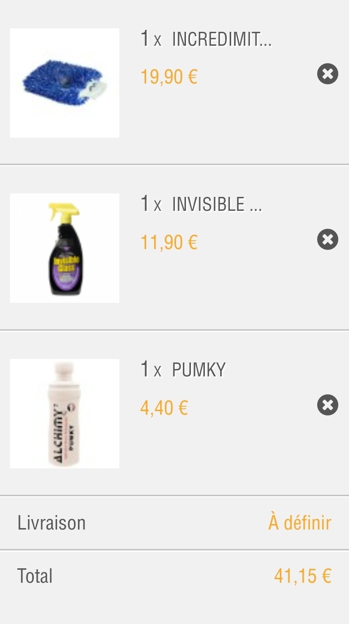Tap the PUMKY product name
349x624 pixels.
tap(199, 370)
